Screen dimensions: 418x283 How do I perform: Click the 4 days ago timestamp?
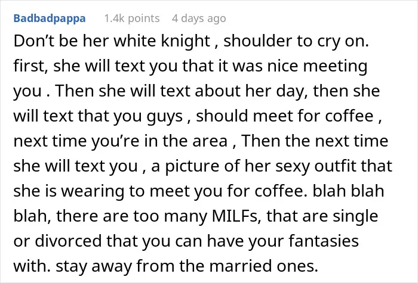pos(199,18)
